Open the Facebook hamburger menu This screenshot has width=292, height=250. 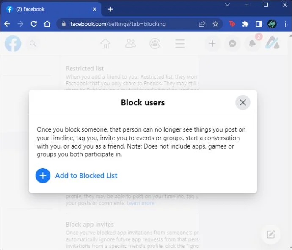[180, 43]
